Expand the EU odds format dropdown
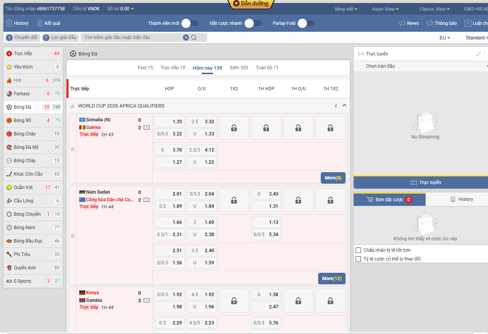Image resolution: width=488 pixels, height=334 pixels. (444, 38)
